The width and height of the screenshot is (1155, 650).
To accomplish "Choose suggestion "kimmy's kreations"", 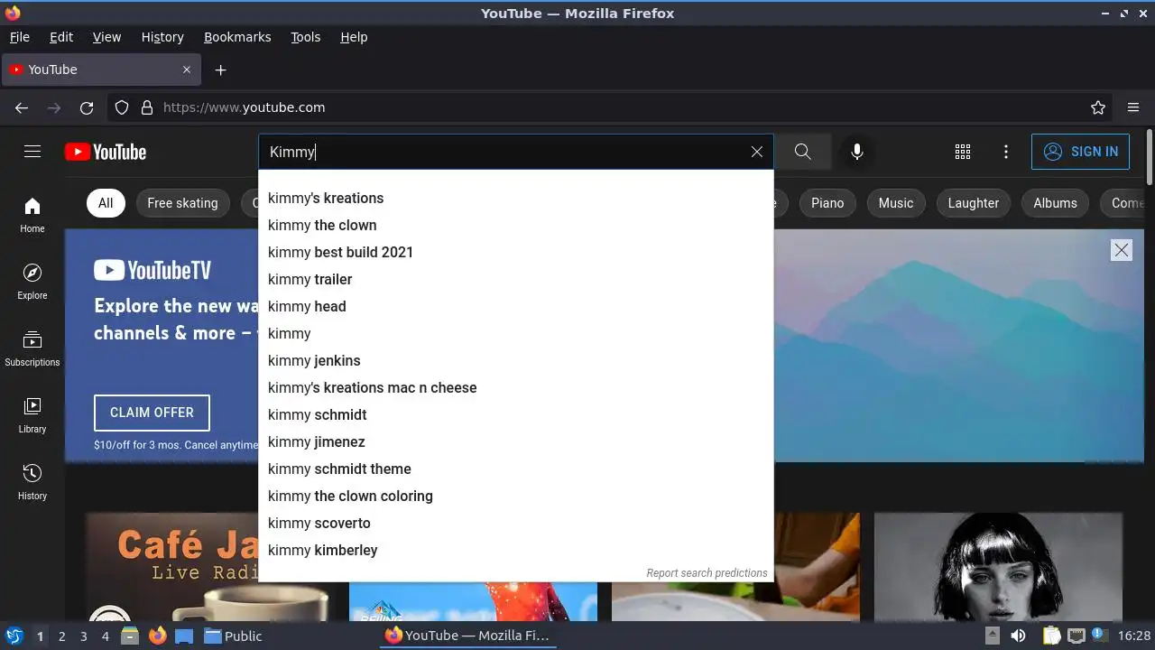I will click(516, 198).
